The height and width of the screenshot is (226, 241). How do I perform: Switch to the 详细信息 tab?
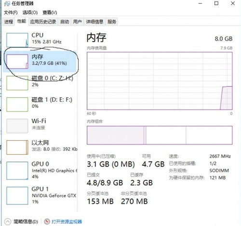click(x=94, y=22)
